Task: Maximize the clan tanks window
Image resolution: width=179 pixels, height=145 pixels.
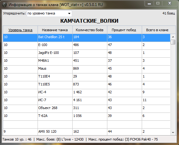Action: [158, 3]
